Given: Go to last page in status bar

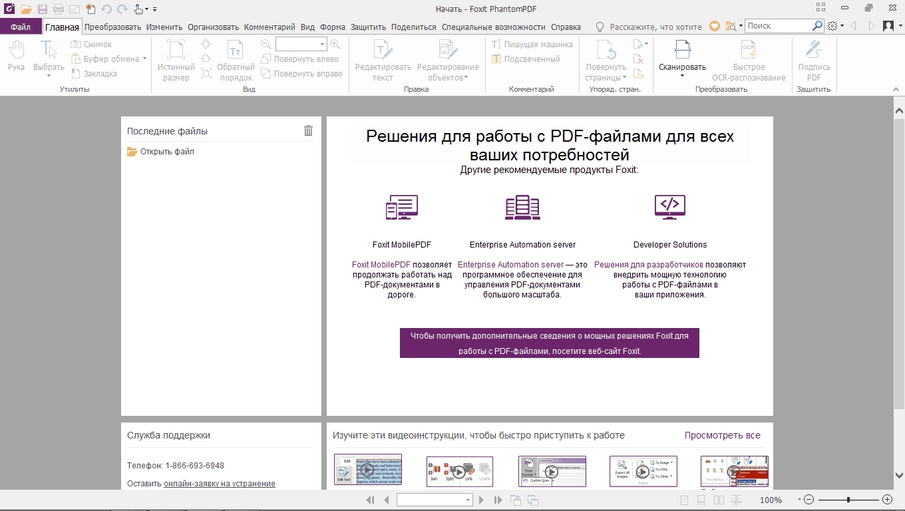Looking at the screenshot, I should [x=498, y=500].
